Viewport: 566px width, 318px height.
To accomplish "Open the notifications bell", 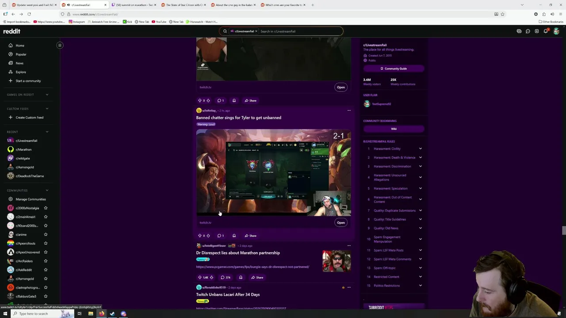I will (546, 31).
